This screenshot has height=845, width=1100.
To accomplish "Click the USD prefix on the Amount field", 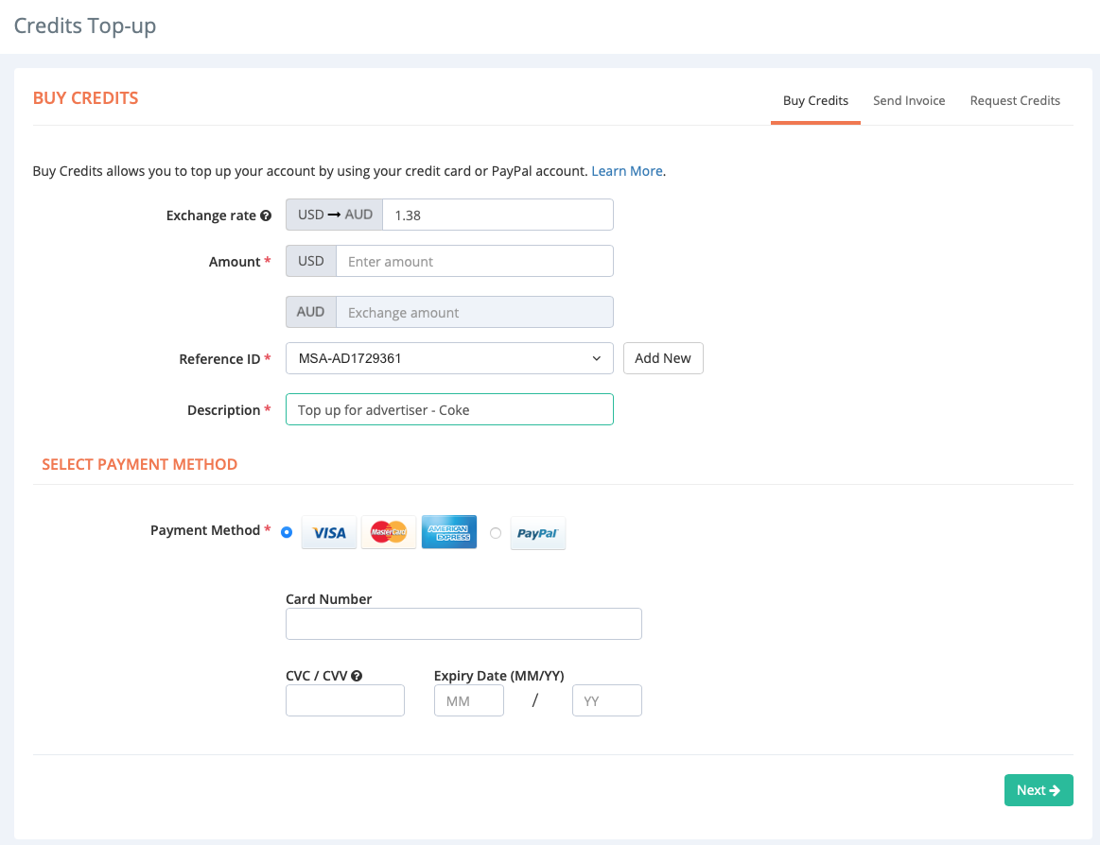I will pyautogui.click(x=311, y=261).
